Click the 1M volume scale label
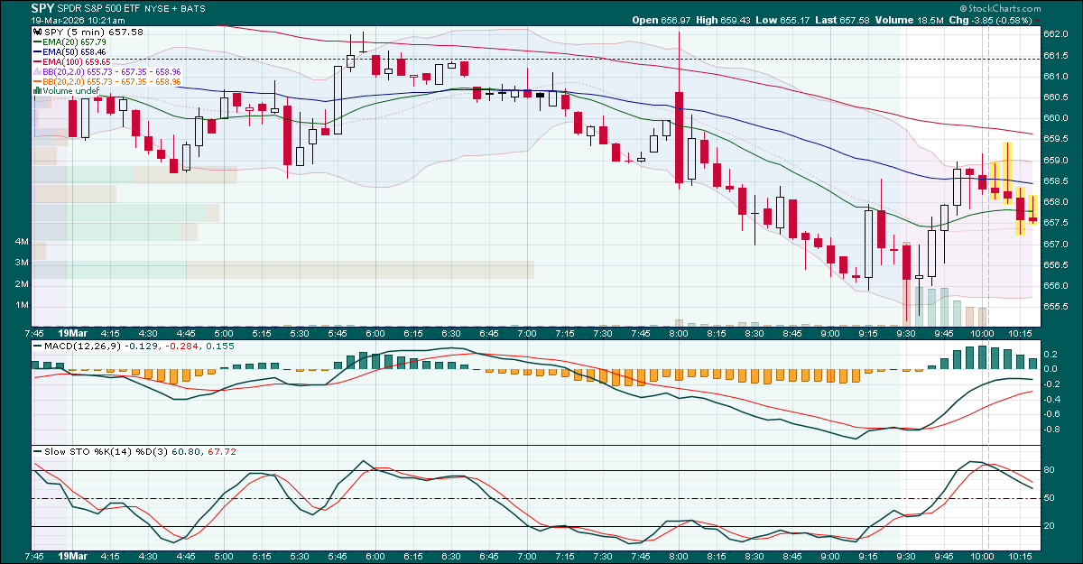 22,305
